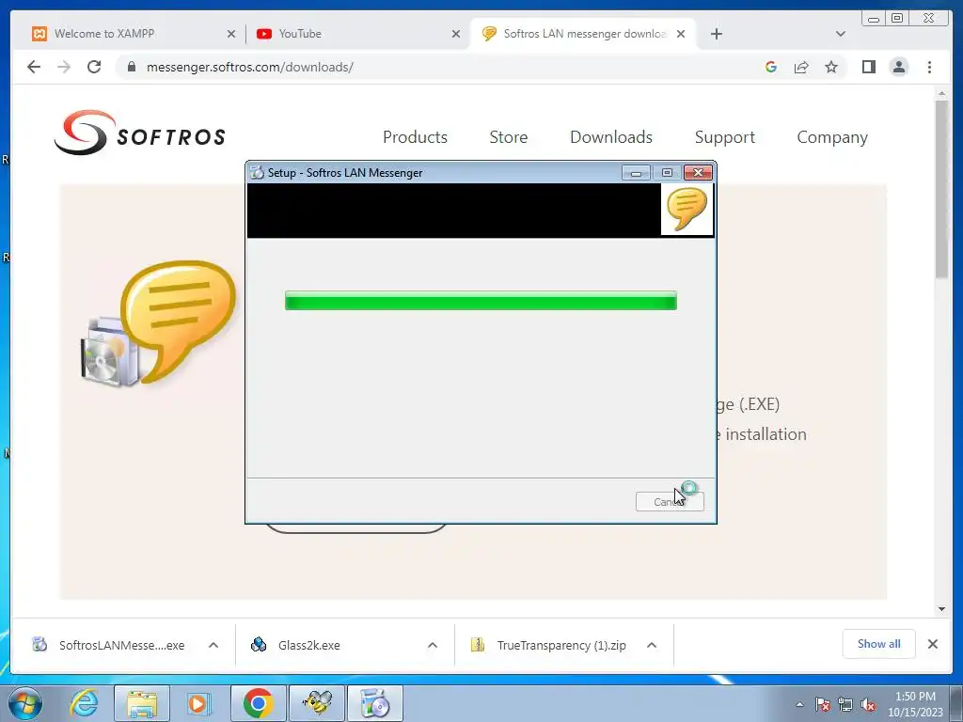Viewport: 963px width, 722px height.
Task: Click the Google icon in address bar
Action: [771, 67]
